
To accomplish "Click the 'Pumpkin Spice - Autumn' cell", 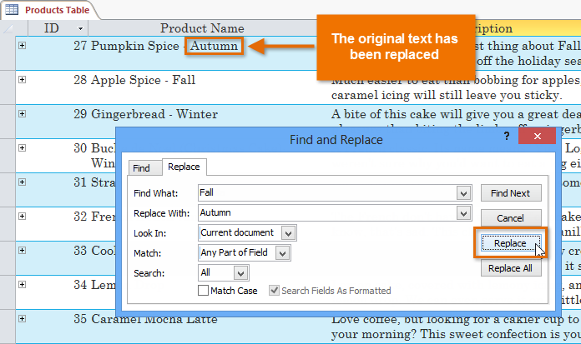I will click(x=165, y=46).
